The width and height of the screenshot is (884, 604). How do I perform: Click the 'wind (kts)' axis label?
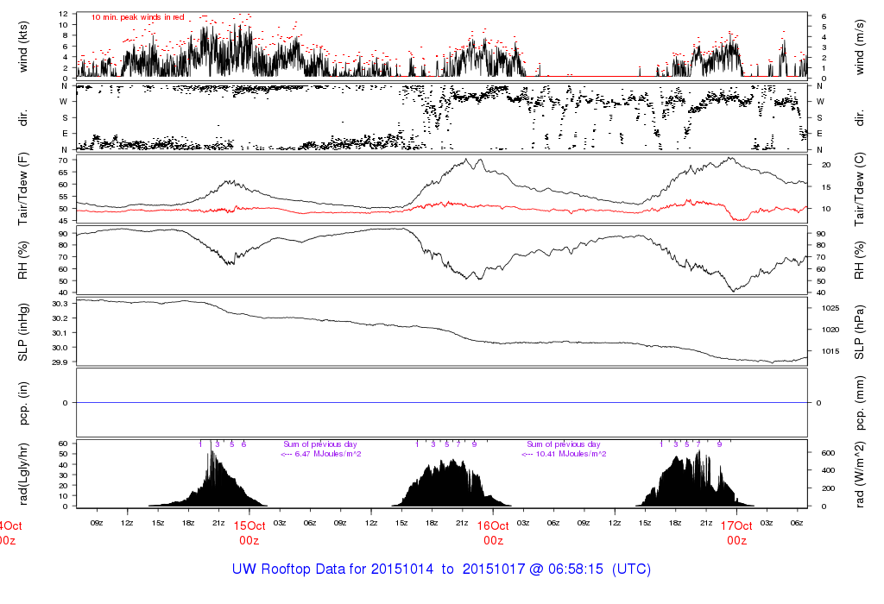point(23,47)
